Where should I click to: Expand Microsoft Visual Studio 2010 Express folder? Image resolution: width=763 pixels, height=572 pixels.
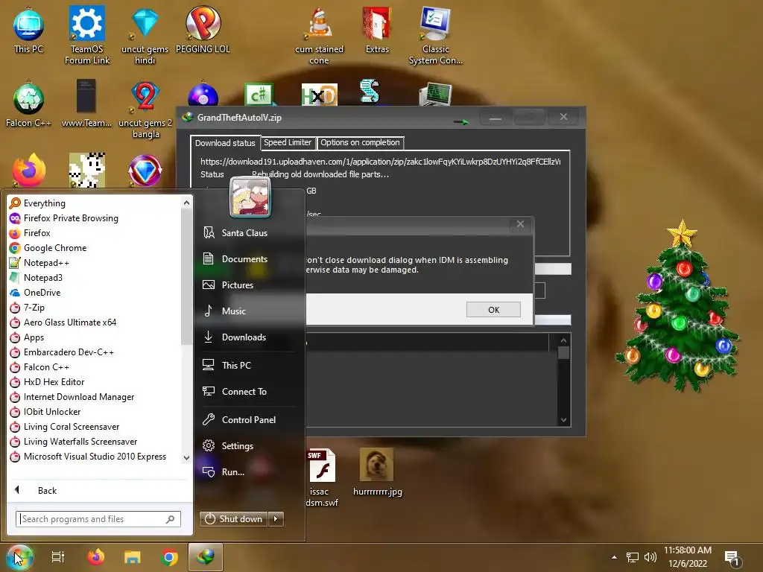pyautogui.click(x=95, y=457)
